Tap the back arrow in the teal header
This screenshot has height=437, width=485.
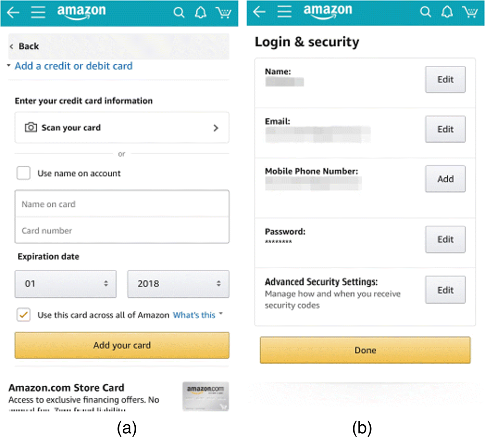[13, 13]
